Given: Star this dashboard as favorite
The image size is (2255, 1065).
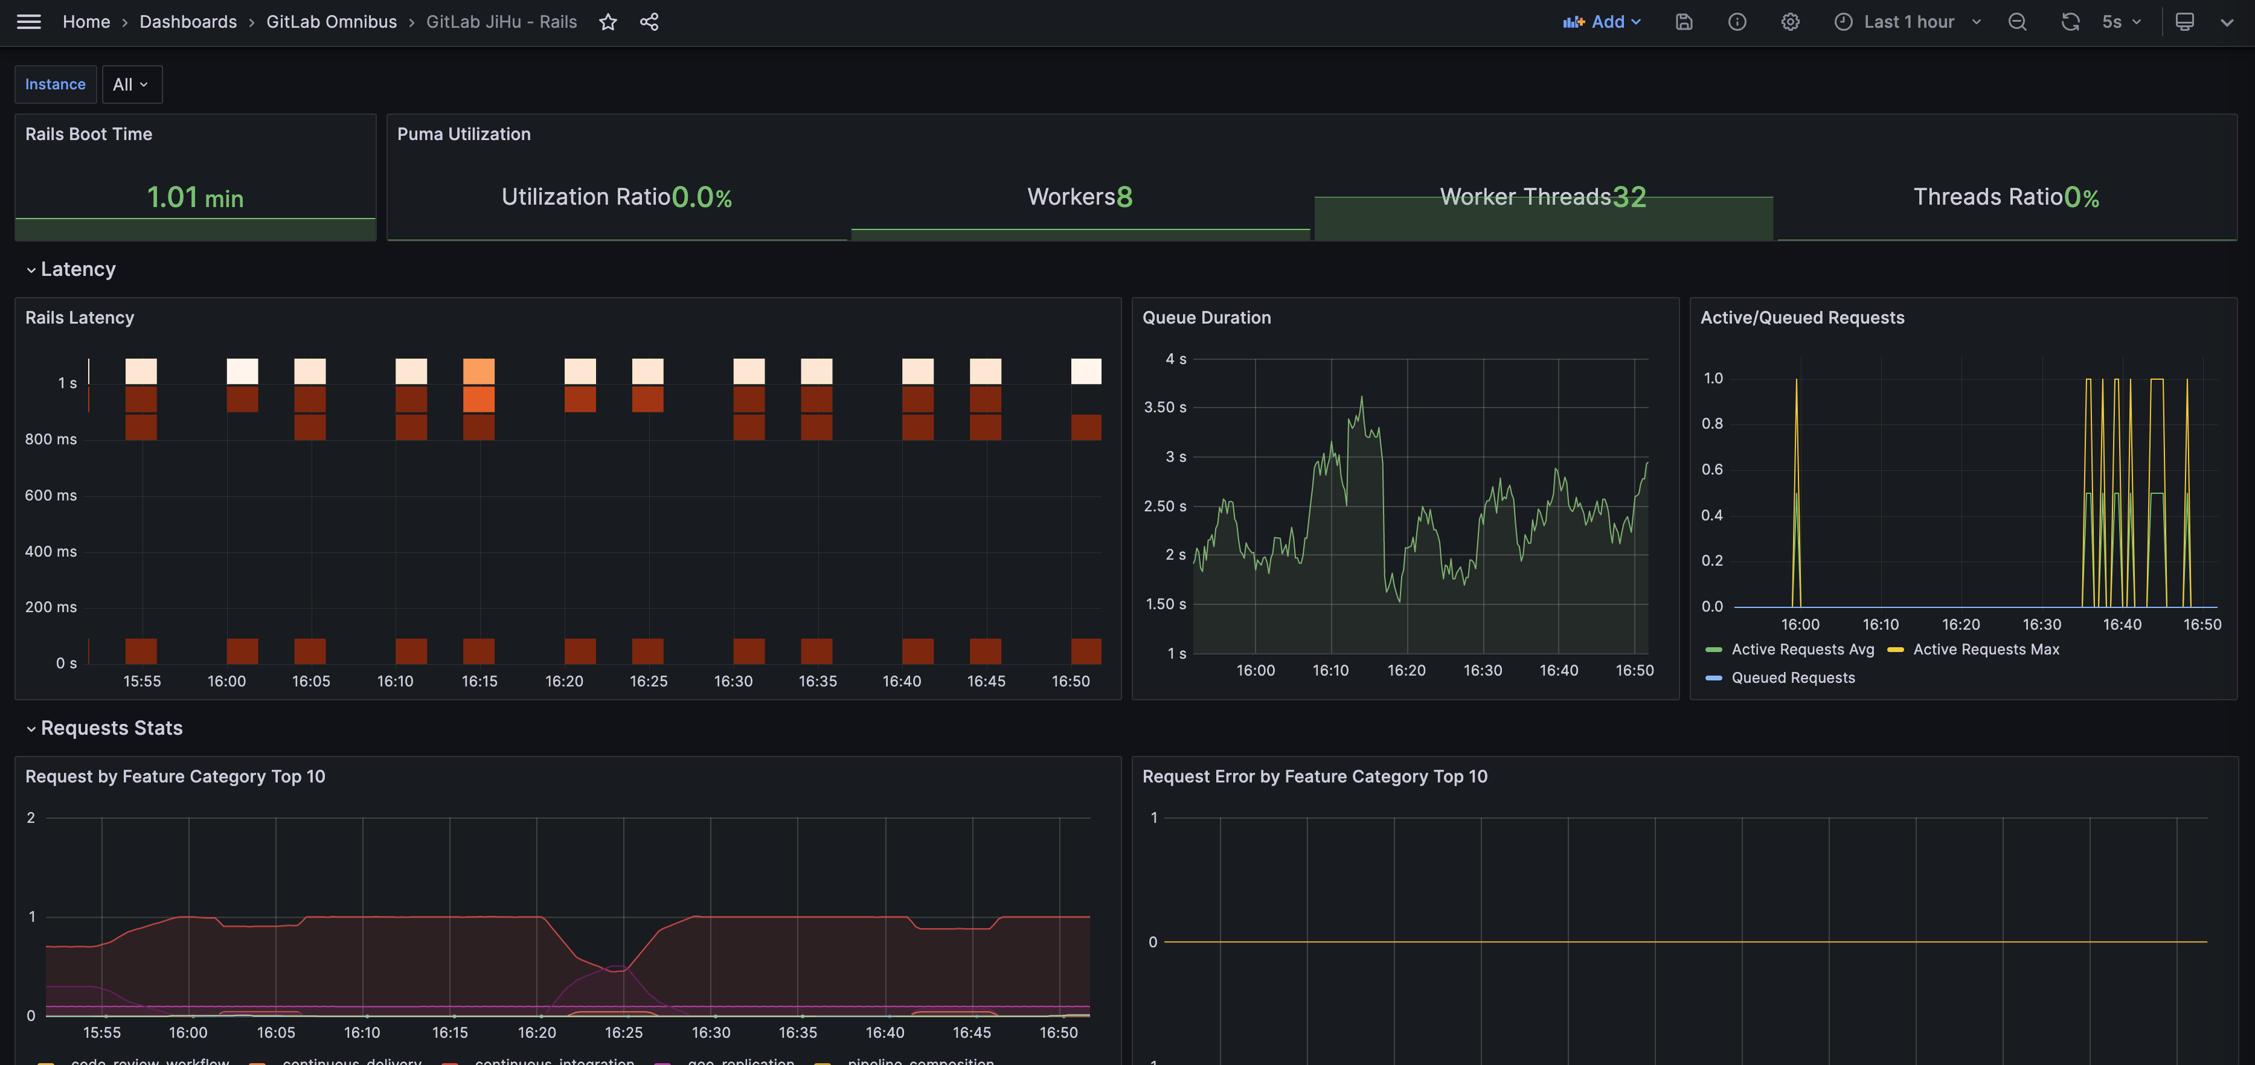Looking at the screenshot, I should (608, 22).
